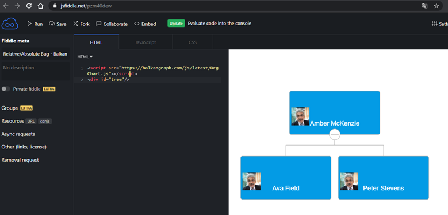Click Peter Stevens' photo thumbnail

tap(349, 181)
